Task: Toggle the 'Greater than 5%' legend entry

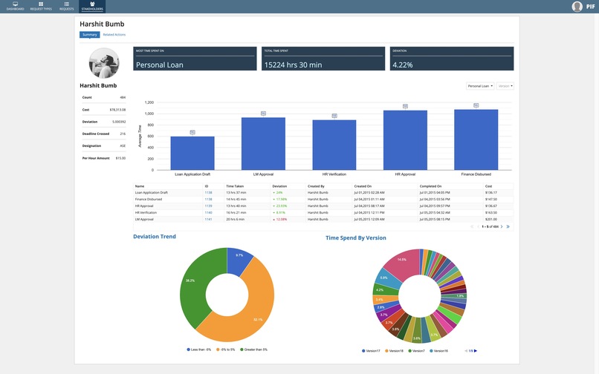Action: coord(253,350)
